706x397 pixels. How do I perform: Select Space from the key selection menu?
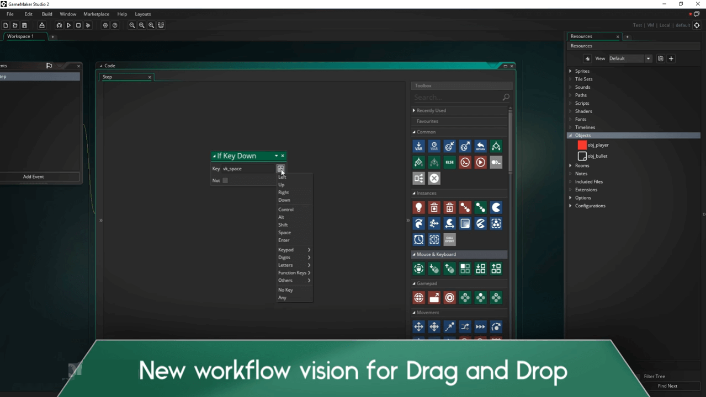point(284,232)
